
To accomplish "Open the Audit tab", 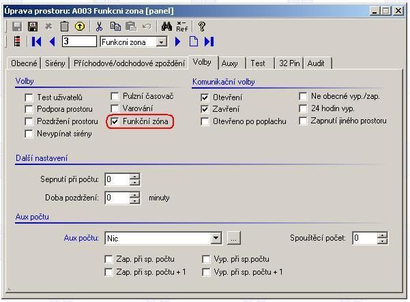I will [x=316, y=63].
